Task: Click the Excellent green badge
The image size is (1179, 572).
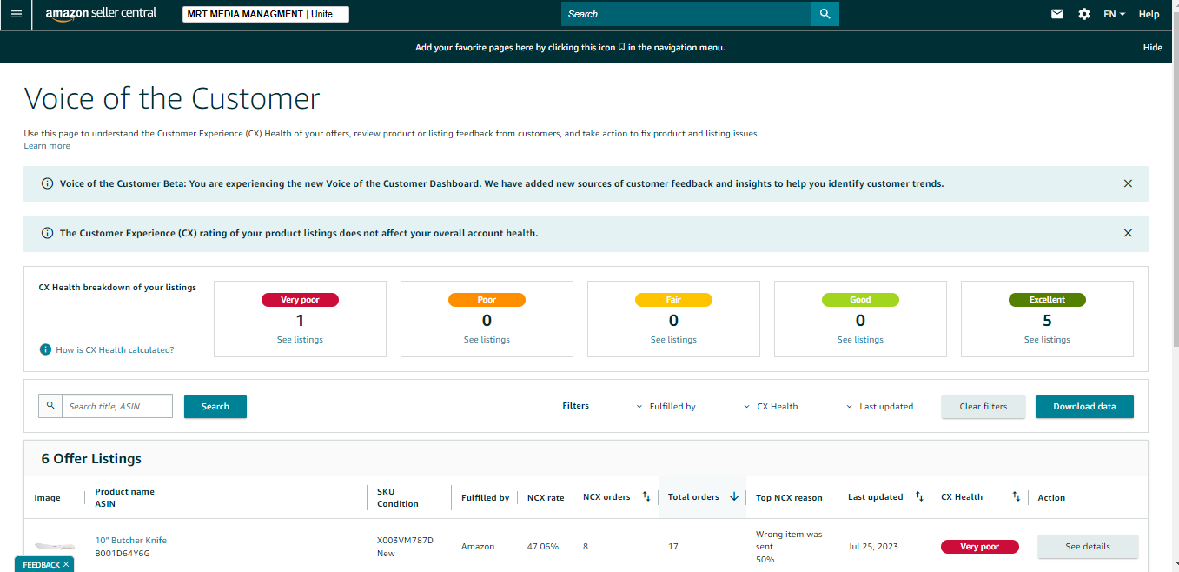Action: 1047,300
